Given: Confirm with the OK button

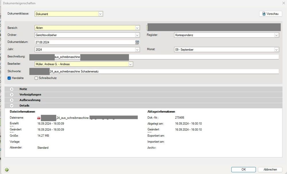Looking at the screenshot, I should pos(243,169).
